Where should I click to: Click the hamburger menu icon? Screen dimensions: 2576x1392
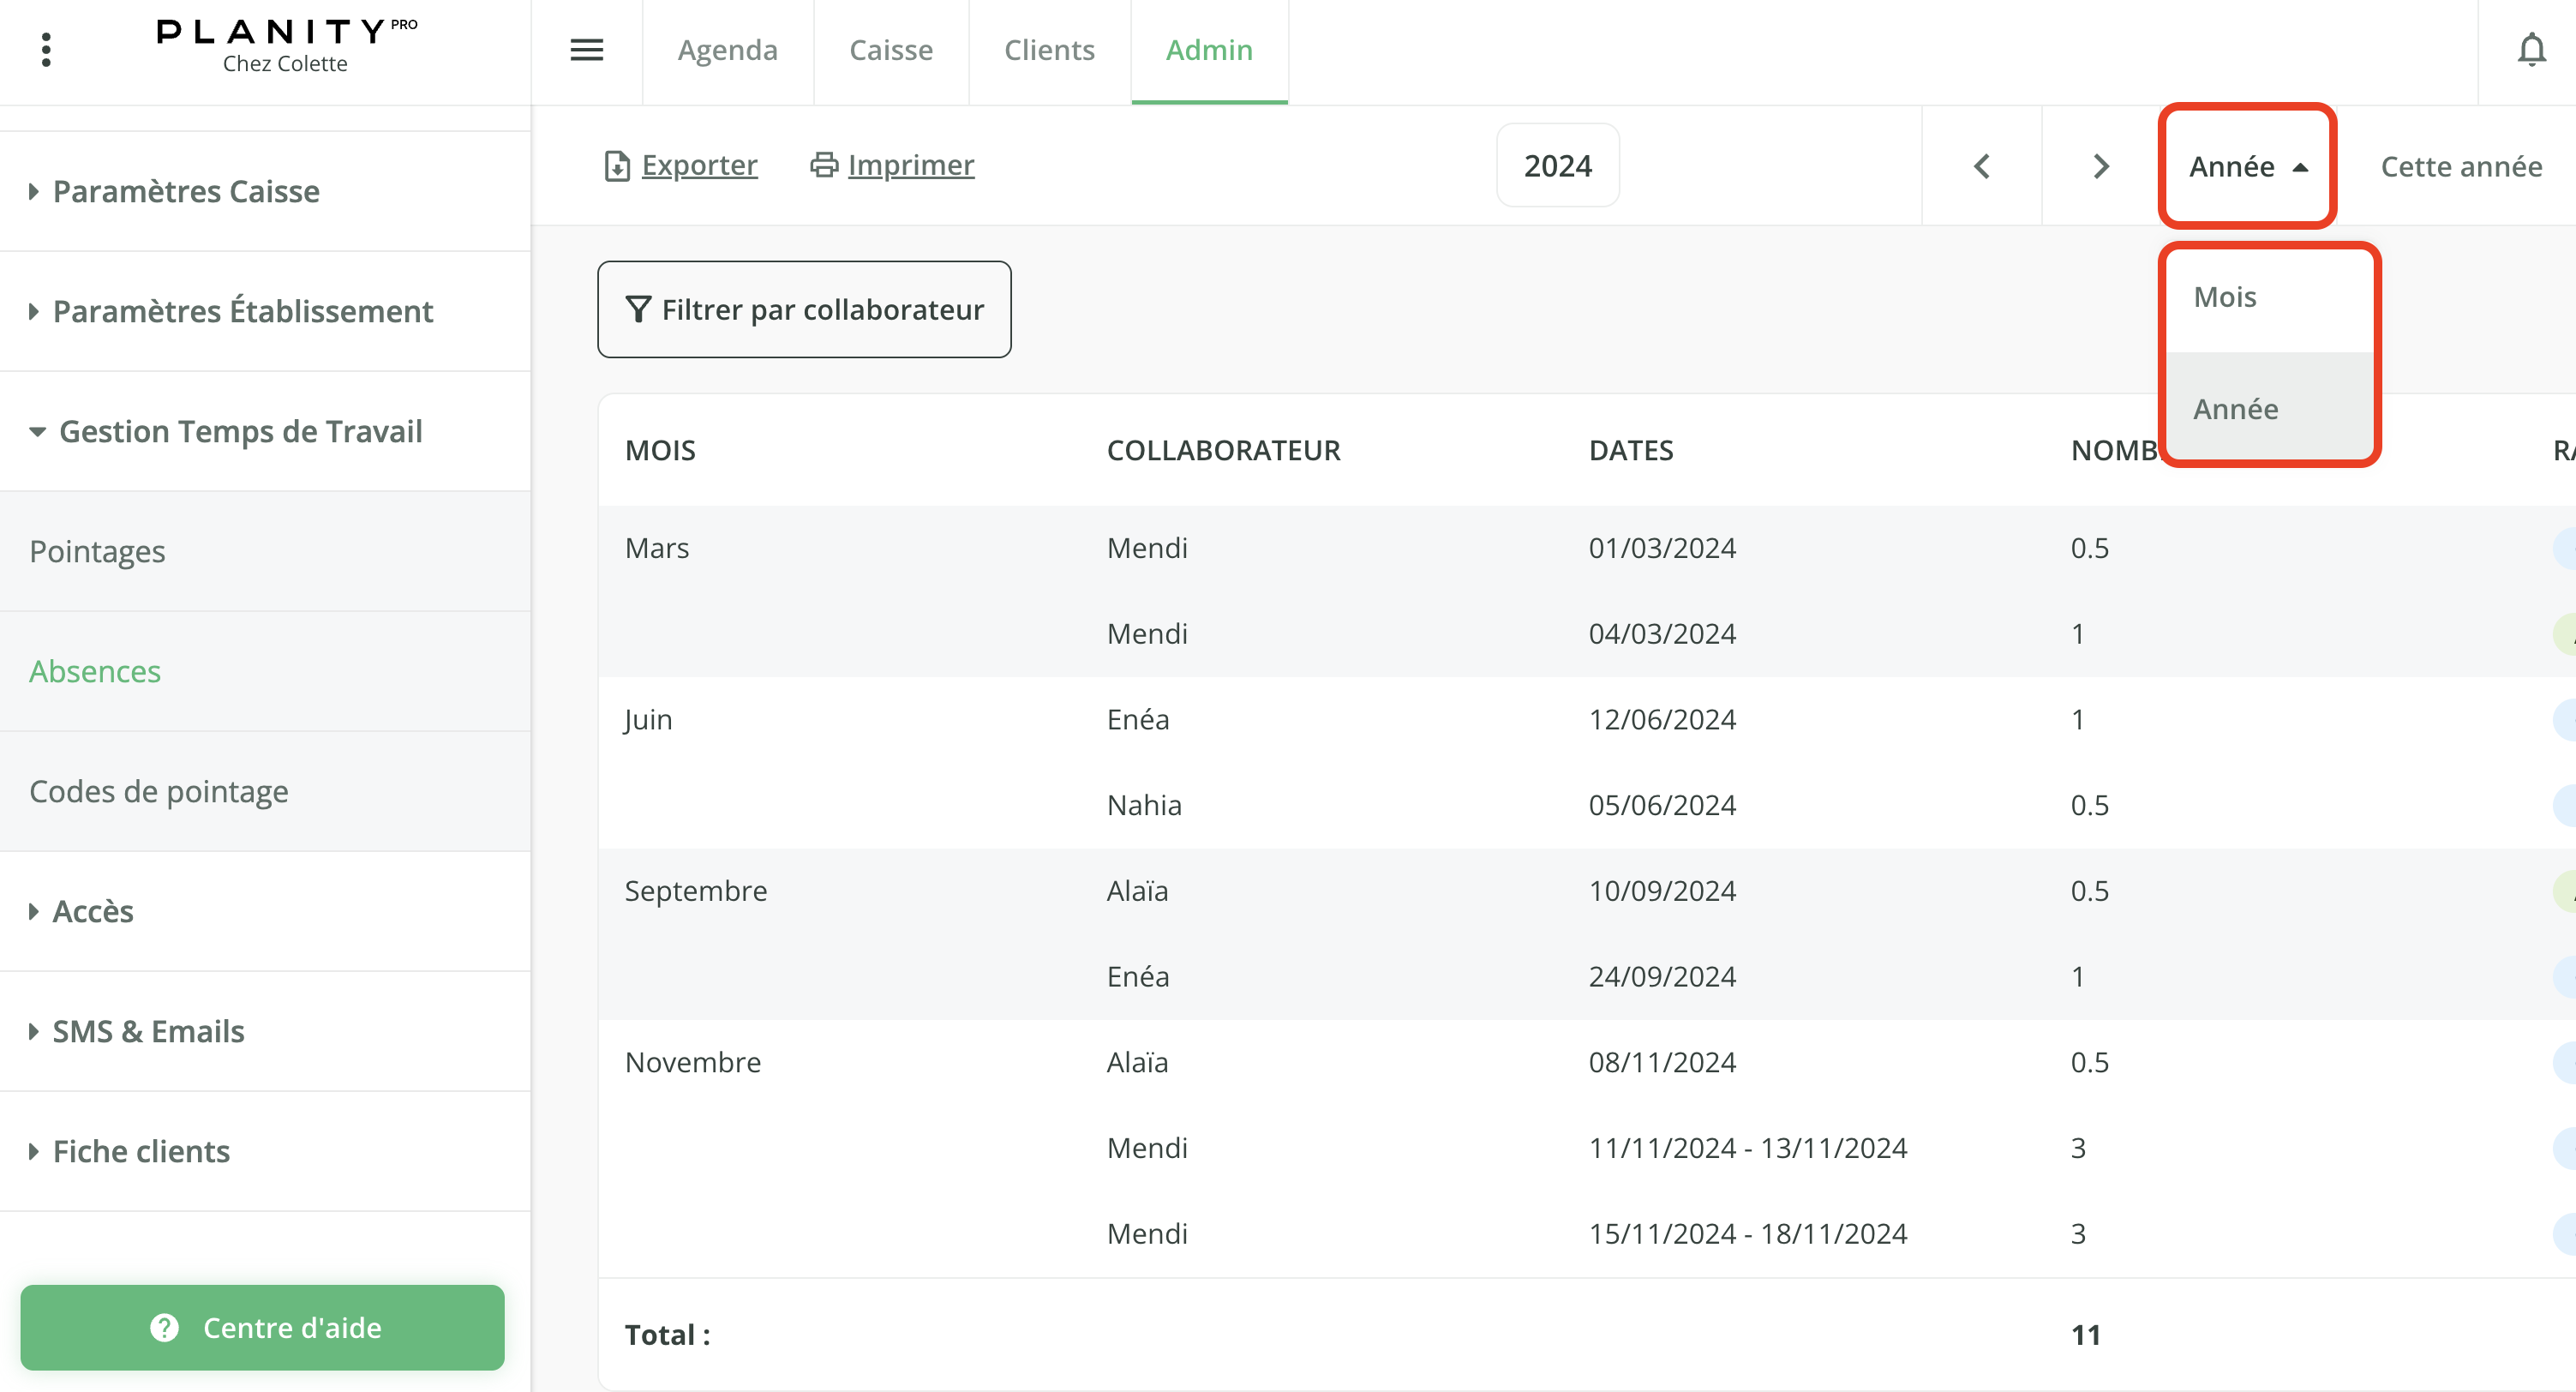[x=587, y=50]
